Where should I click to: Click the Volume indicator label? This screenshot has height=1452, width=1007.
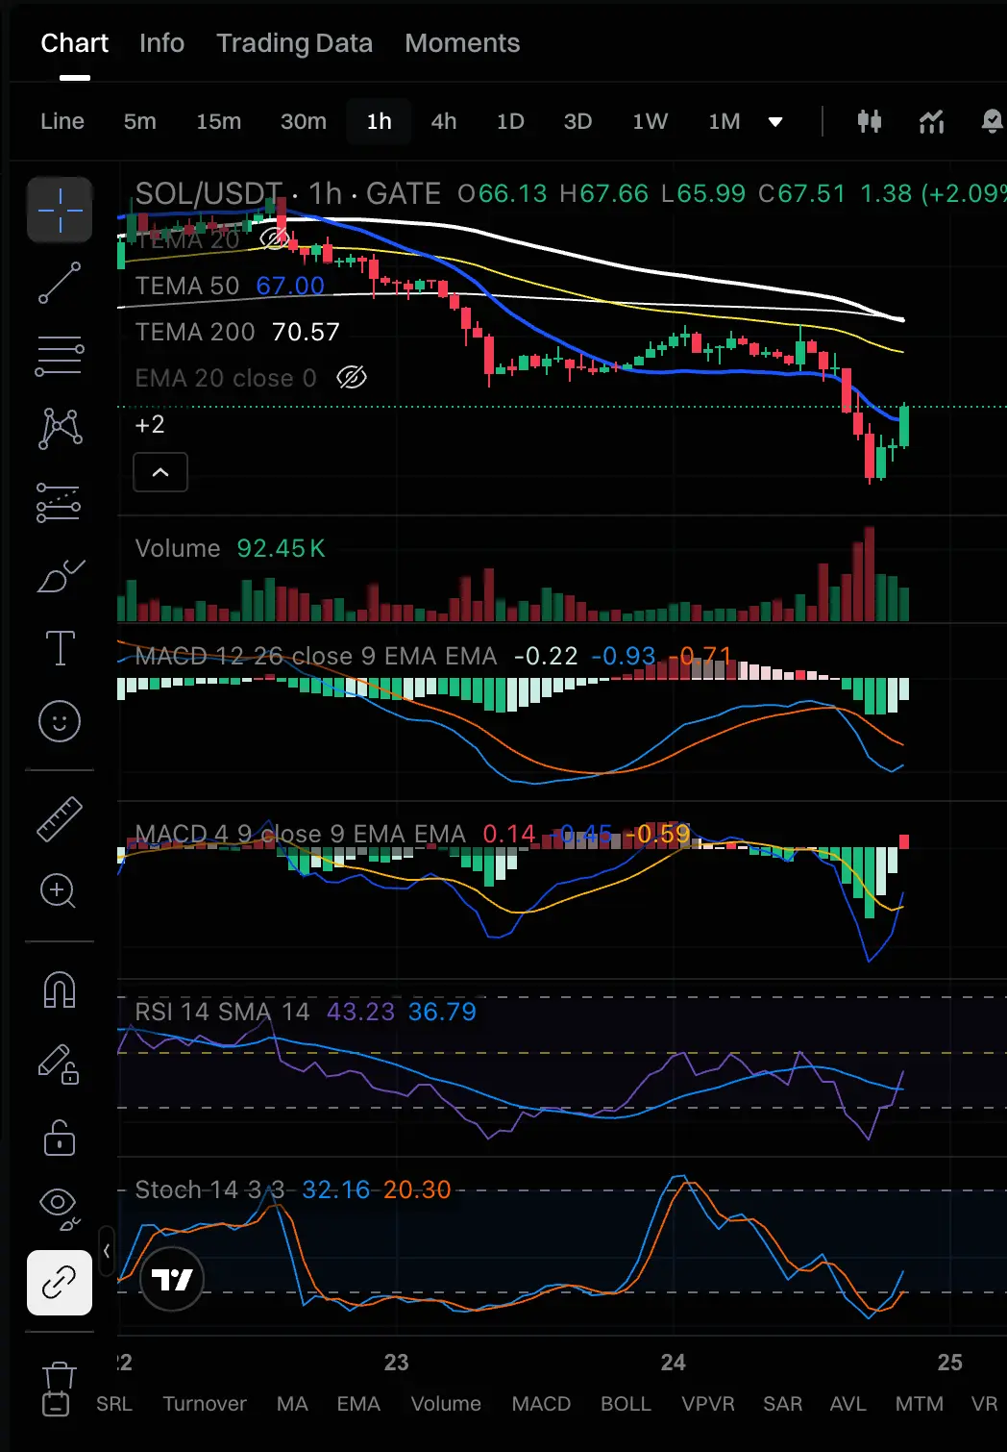click(178, 548)
